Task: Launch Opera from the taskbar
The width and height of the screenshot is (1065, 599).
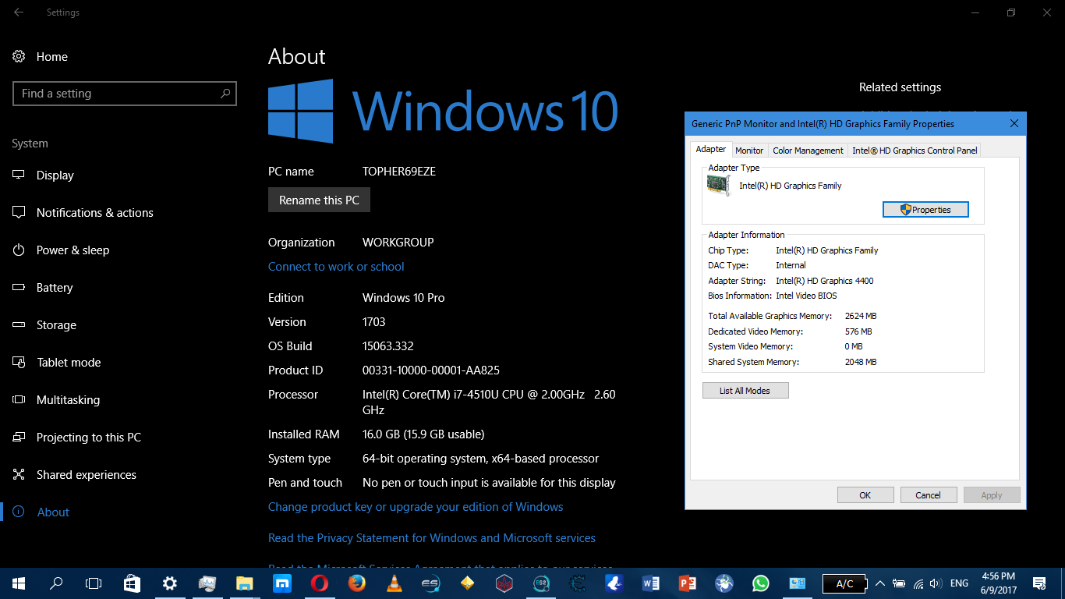Action: click(320, 583)
